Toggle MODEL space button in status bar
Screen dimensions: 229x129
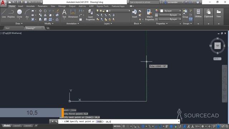tap(117, 126)
